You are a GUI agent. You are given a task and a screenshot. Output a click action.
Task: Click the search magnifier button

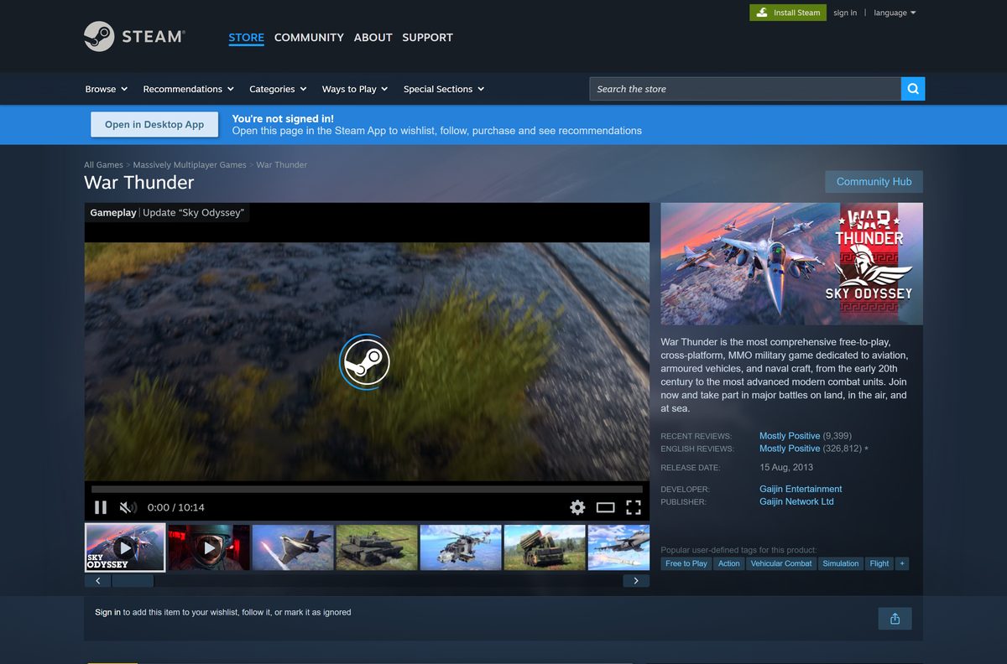coord(913,89)
